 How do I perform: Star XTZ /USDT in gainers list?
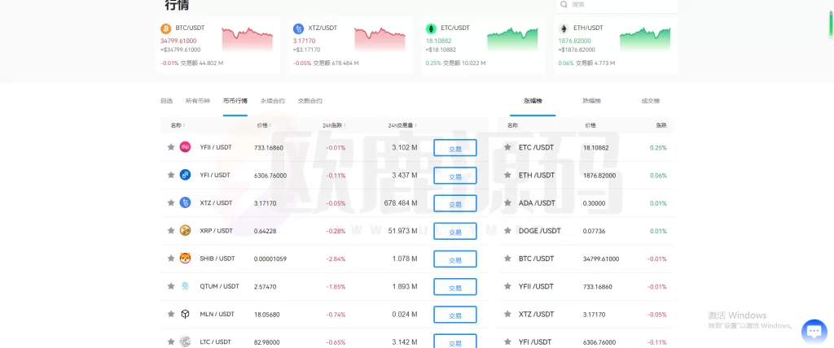pos(507,314)
